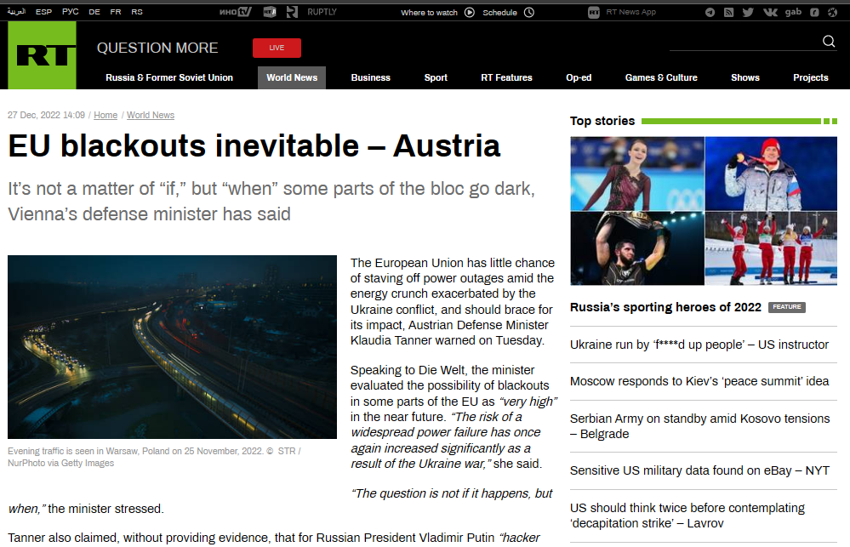Image resolution: width=850 pixels, height=547 pixels.
Task: Open the Sport menu item
Action: (x=436, y=77)
